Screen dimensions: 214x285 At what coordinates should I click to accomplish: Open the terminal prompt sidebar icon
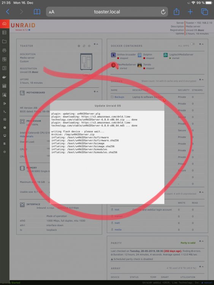pyautogui.click(x=5, y=111)
